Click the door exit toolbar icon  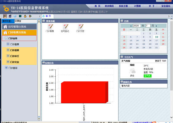[x=30, y=16]
